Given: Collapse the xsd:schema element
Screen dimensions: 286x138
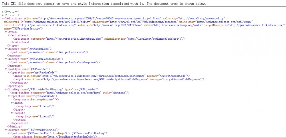Looking at the screenshot, I should 9,35.
